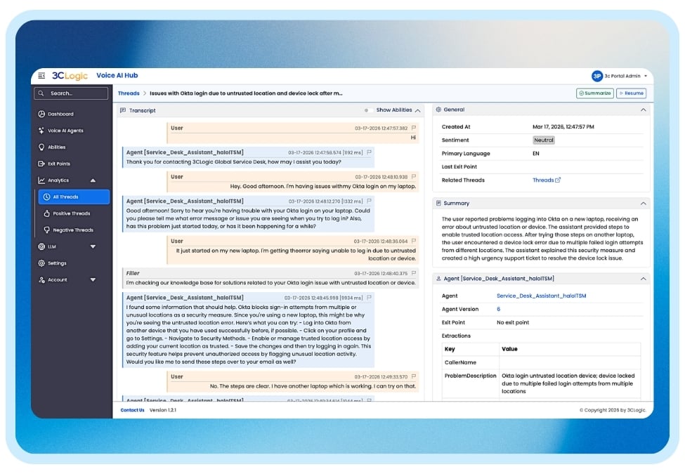Switch to the Voice AI Hub header item

click(x=117, y=75)
